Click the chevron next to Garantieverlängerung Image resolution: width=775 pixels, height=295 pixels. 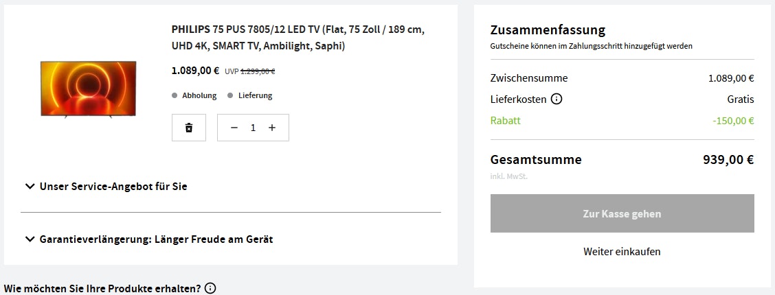(30, 239)
